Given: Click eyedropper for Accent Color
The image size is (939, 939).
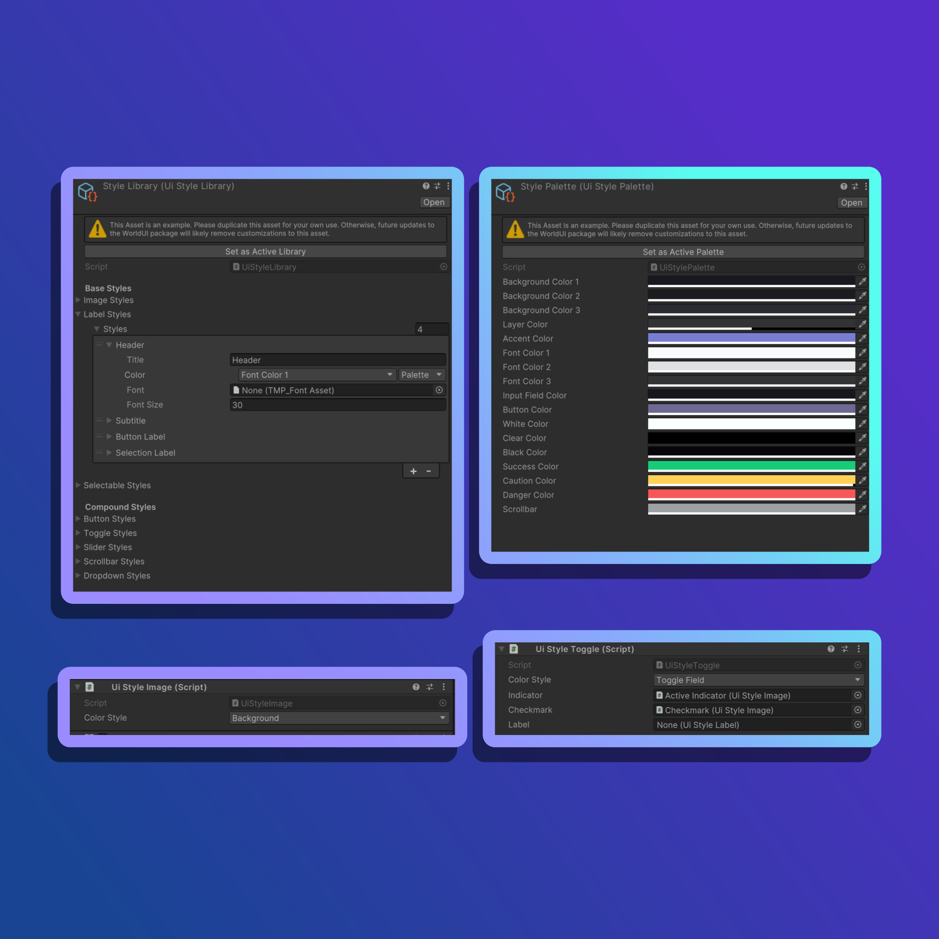Looking at the screenshot, I should 862,339.
